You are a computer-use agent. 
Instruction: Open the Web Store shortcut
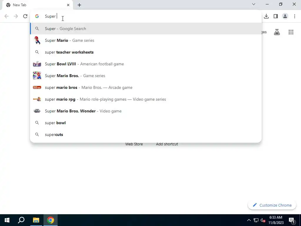coord(134,144)
